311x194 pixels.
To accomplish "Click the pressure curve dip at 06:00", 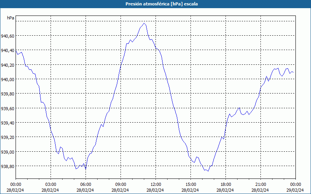I will [x=86, y=169].
